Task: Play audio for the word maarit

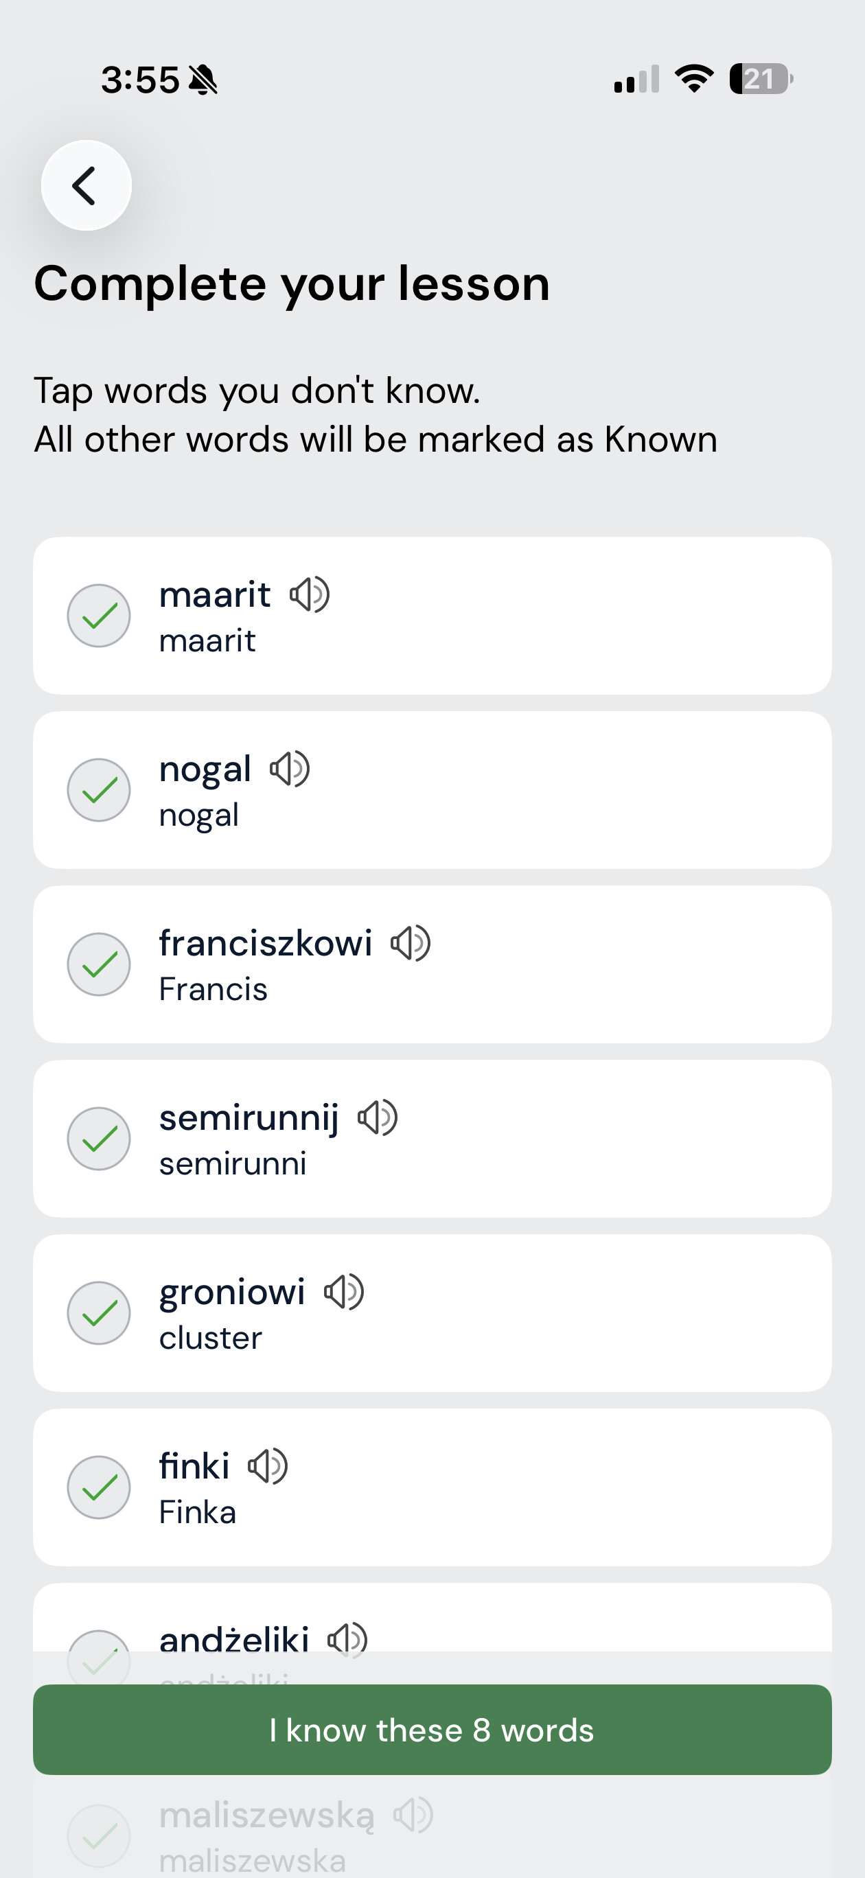Action: pyautogui.click(x=310, y=595)
